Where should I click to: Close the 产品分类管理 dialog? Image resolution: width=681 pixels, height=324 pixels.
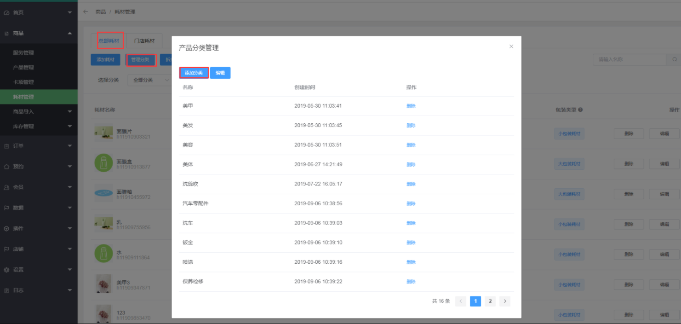click(511, 46)
